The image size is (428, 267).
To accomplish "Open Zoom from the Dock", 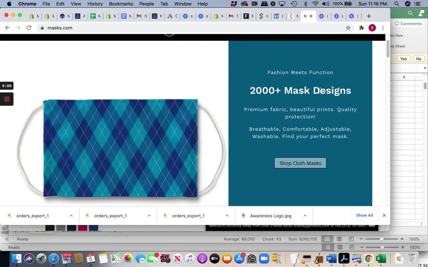I will pos(264,258).
